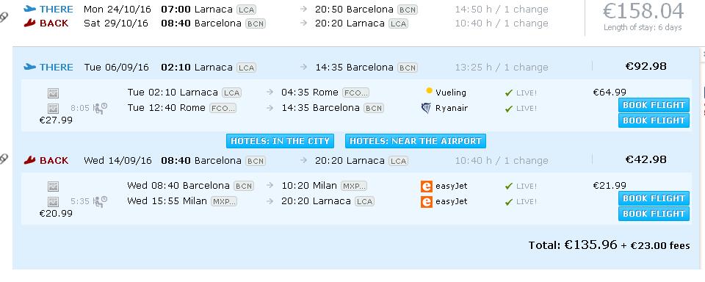Click the link chain icon beside the BACK row
The height and width of the screenshot is (282, 705).
point(4,159)
